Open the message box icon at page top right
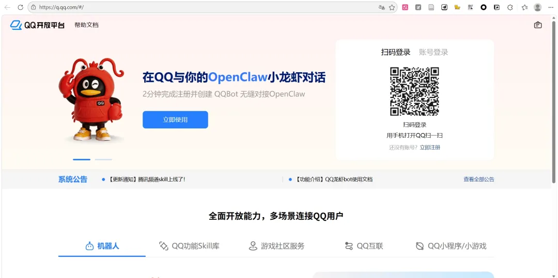The height and width of the screenshot is (278, 558). pyautogui.click(x=538, y=25)
